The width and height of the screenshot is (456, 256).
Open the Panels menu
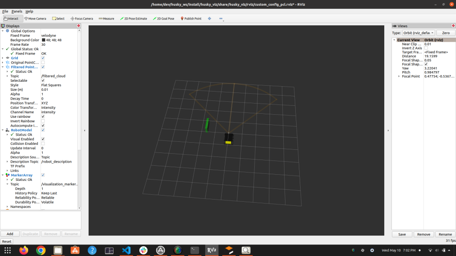click(x=17, y=11)
